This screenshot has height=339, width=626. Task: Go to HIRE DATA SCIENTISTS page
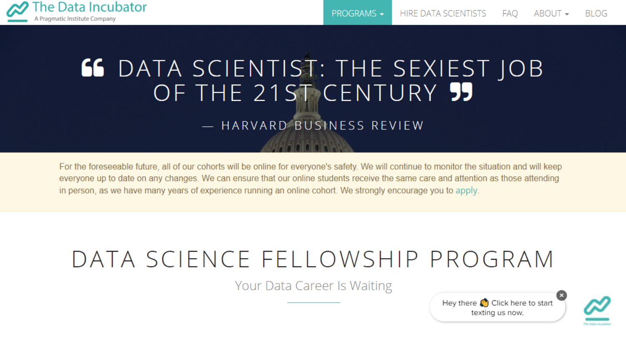coord(443,13)
